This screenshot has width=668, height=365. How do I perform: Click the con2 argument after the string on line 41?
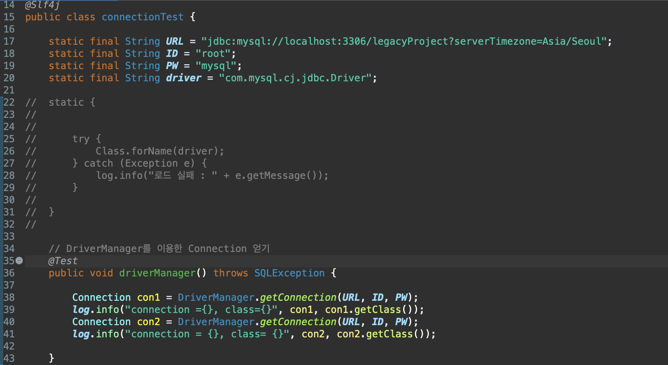click(x=313, y=334)
